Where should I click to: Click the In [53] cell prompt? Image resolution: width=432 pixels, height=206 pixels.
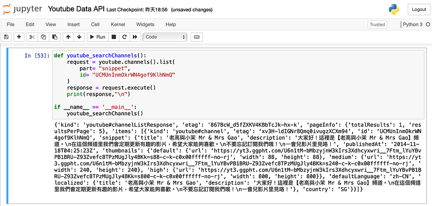point(37,55)
